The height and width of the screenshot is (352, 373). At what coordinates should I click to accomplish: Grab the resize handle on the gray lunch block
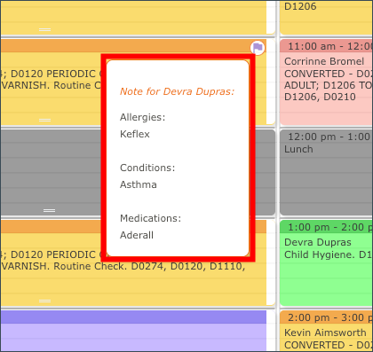tap(49, 210)
